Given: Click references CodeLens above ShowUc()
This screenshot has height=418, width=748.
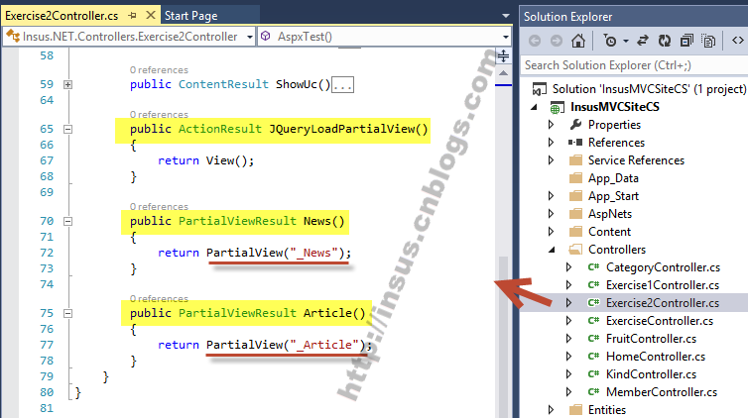Looking at the screenshot, I should [159, 70].
